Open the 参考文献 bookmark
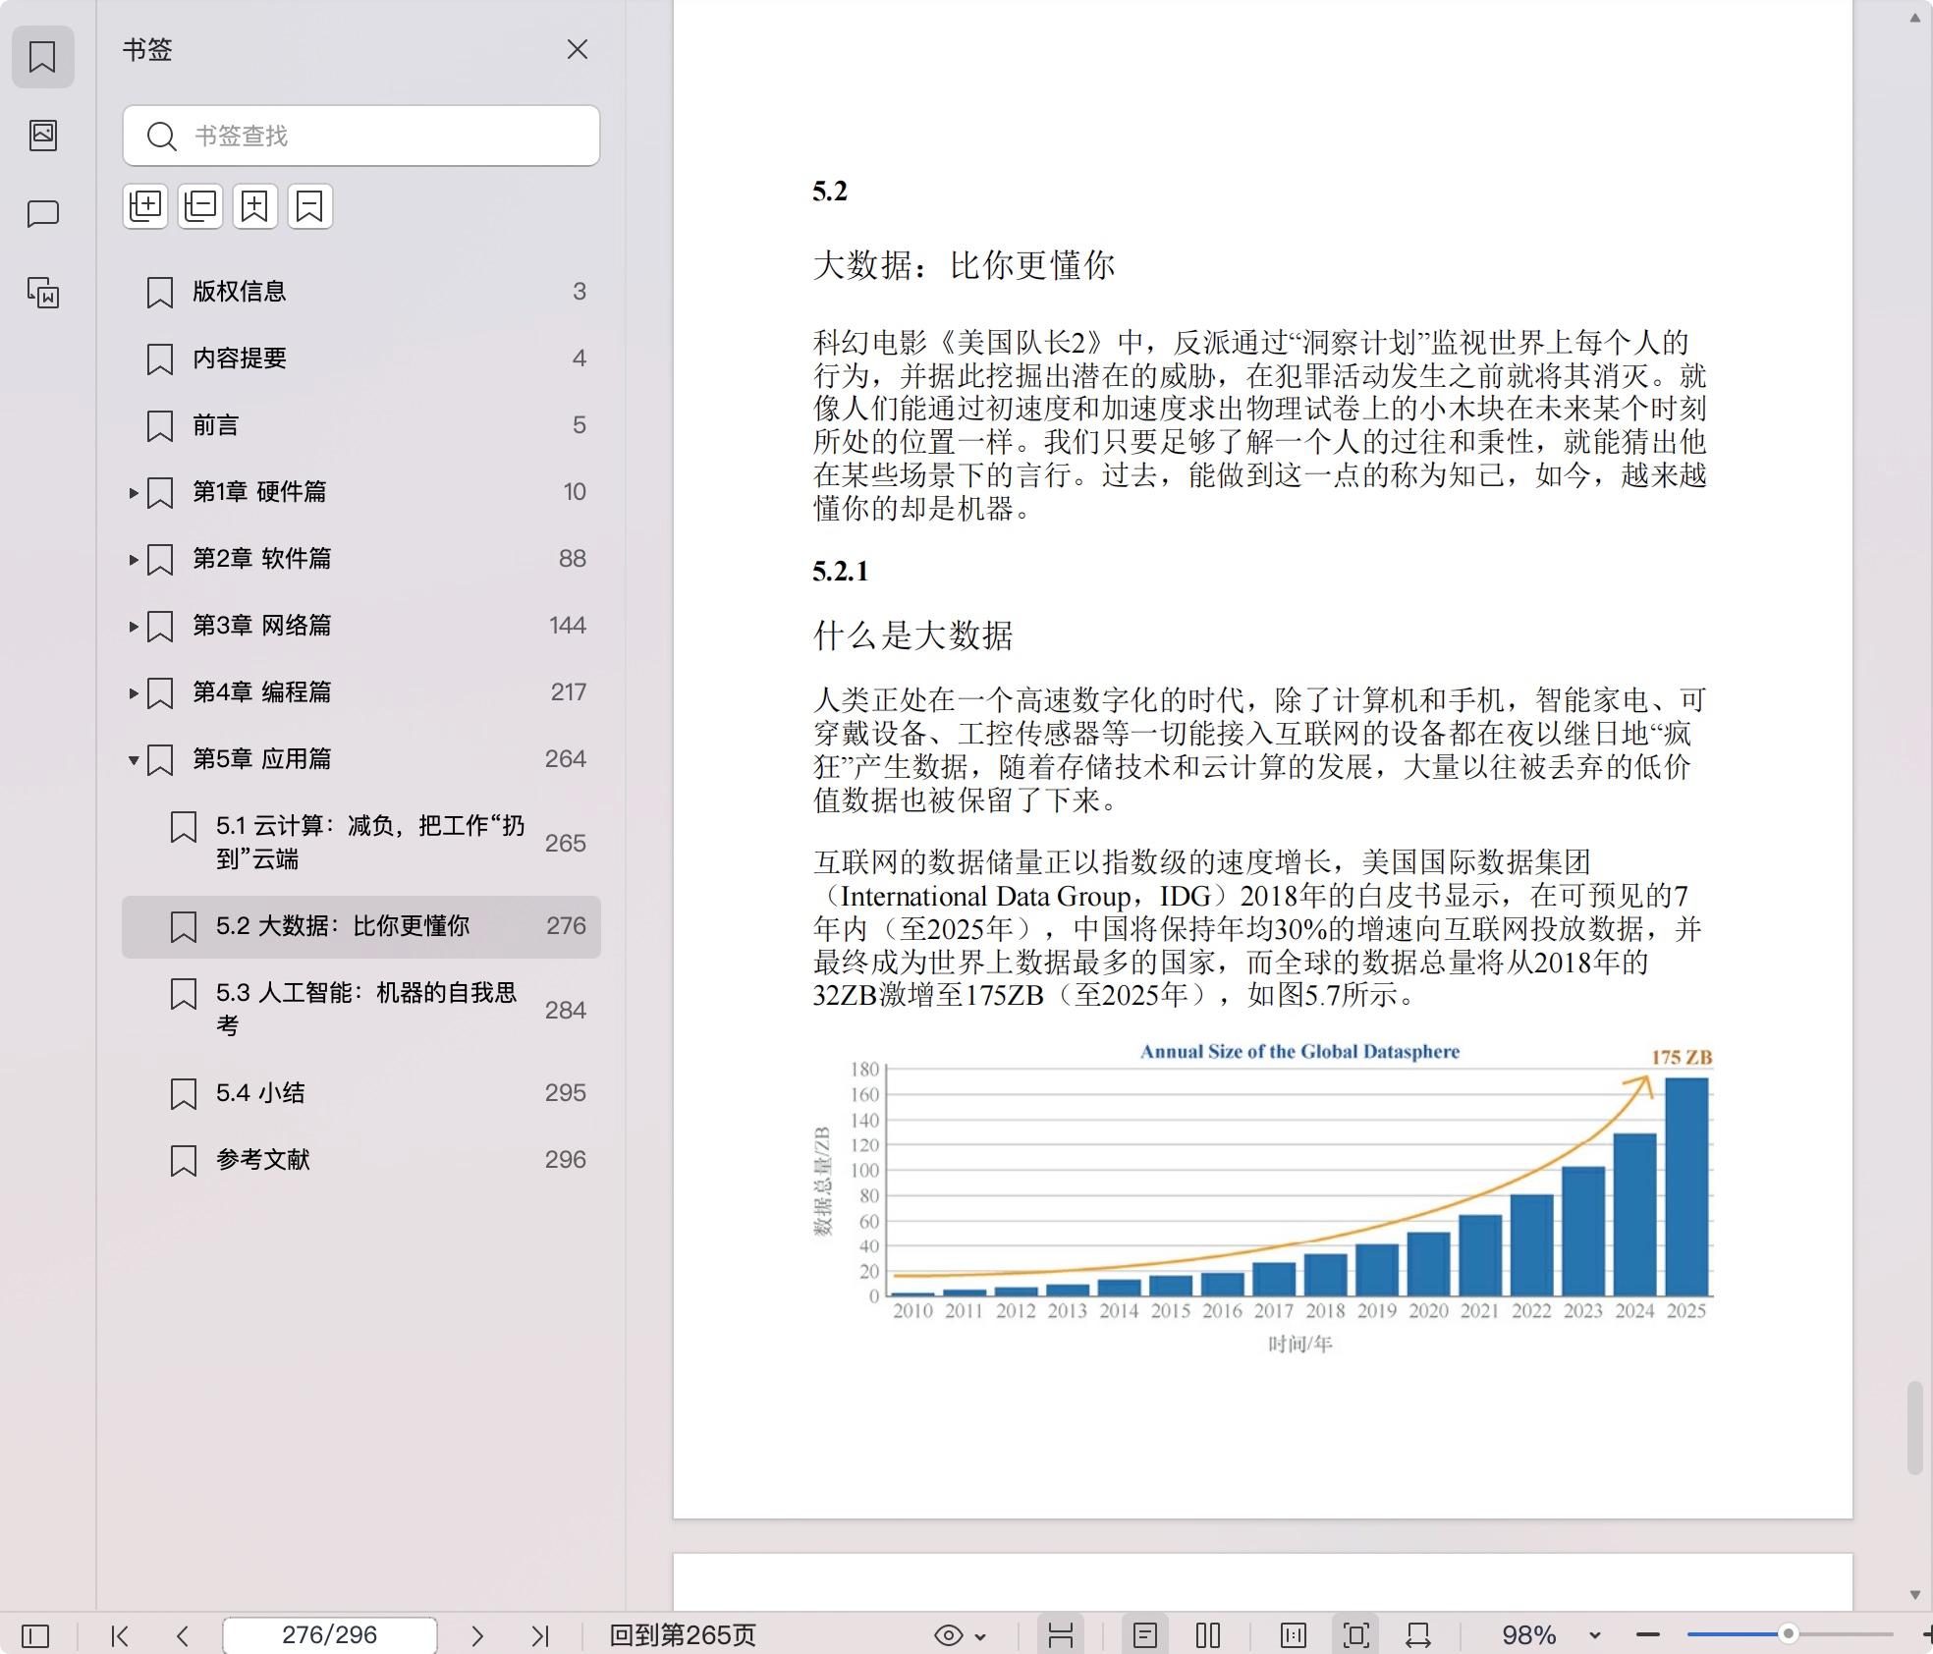 click(x=360, y=1160)
